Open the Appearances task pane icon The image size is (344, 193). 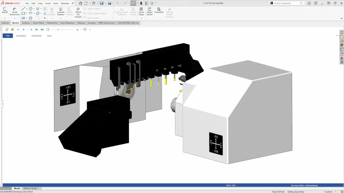tap(342, 45)
